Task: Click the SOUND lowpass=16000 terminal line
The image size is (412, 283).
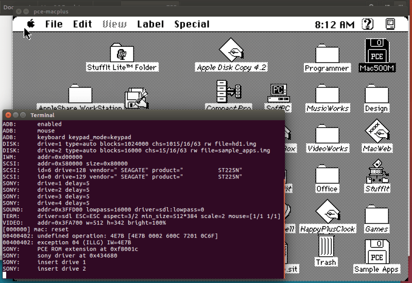Action: pos(104,209)
